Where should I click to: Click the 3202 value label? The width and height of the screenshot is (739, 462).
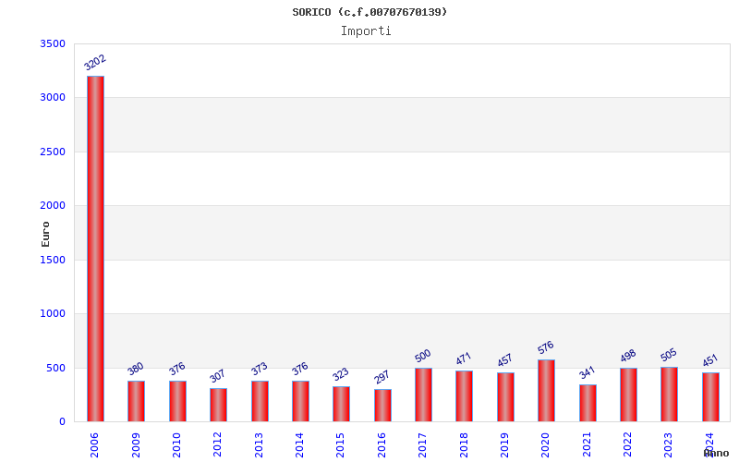95,62
